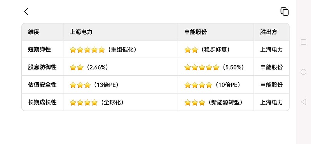The width and height of the screenshot is (311, 144).
Task: Tap the Android home circle button
Action: click(x=304, y=72)
